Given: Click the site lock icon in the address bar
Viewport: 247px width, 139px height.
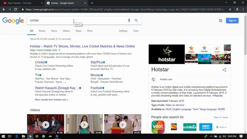Looking at the screenshot, I should click(x=23, y=9).
